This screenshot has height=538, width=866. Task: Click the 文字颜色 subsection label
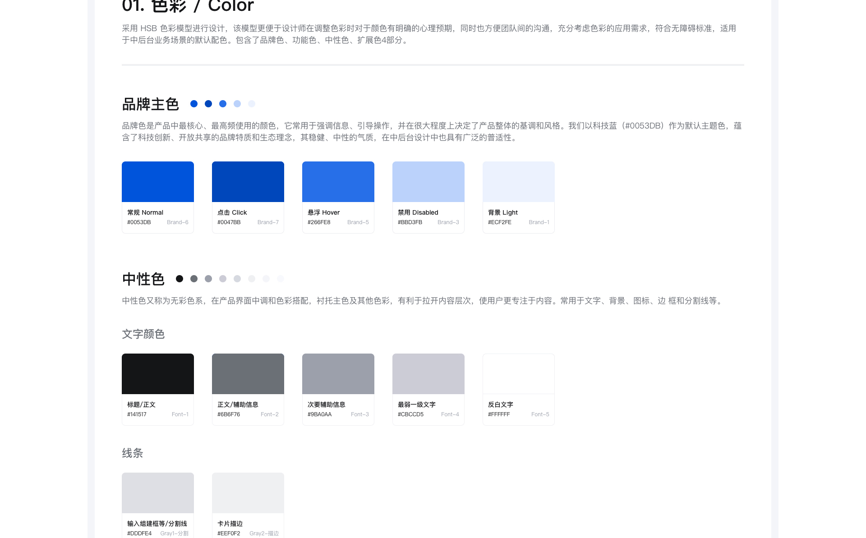(x=143, y=334)
